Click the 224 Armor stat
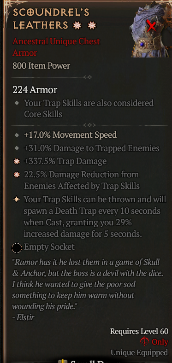Image resolution: width=172 pixels, height=363 pixels. coord(35,90)
